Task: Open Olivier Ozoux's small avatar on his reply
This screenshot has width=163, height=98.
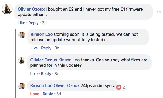Action: 22,60
